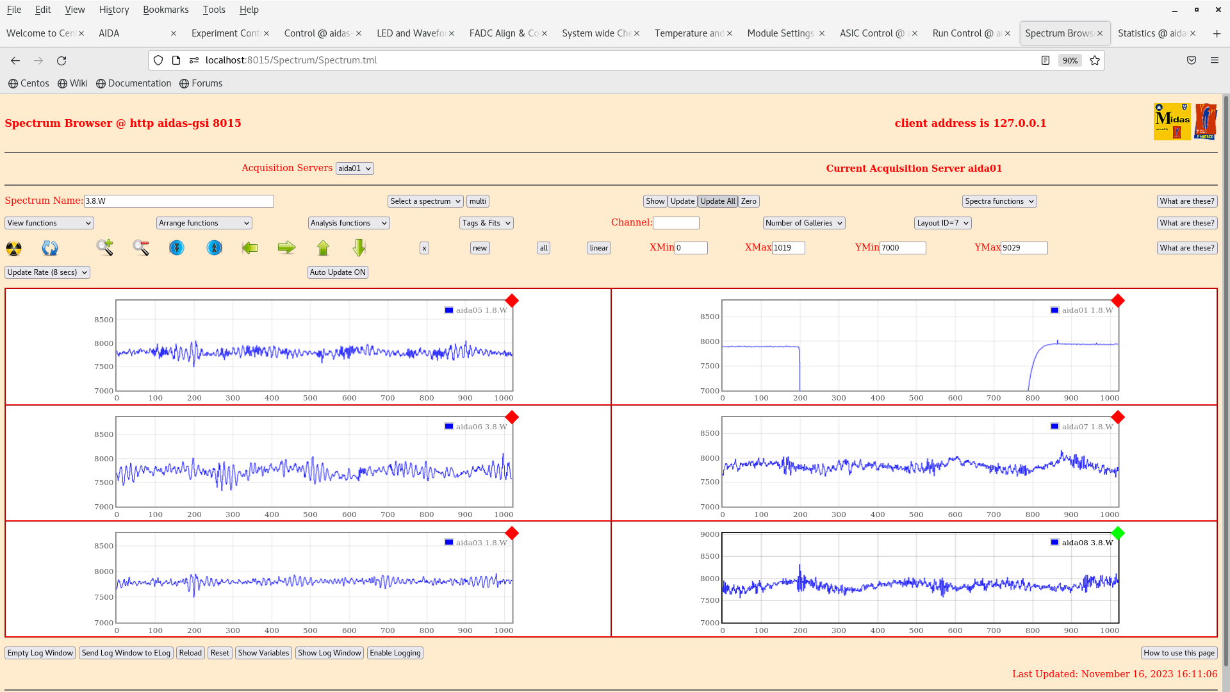
Task: Expand the Update Rate dropdown
Action: point(47,272)
